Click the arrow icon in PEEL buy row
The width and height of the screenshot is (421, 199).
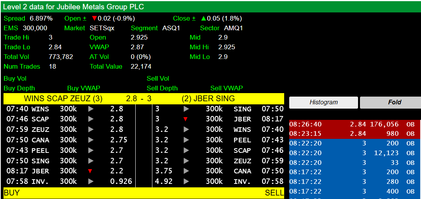(91, 150)
